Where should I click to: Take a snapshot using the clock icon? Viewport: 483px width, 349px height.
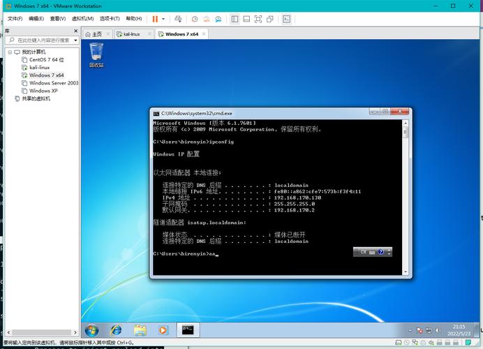click(195, 19)
